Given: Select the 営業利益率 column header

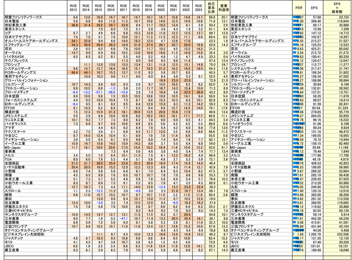Looking at the screenshot, I should pyautogui.click(x=224, y=7).
